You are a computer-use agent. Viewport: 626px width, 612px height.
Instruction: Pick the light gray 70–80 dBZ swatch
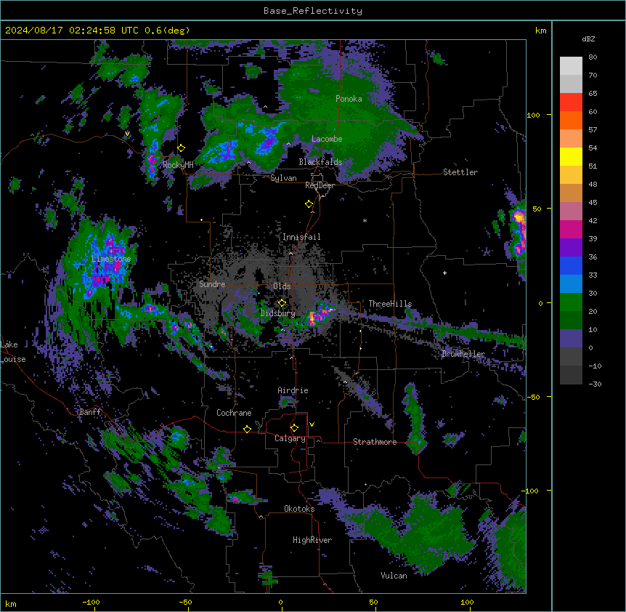point(571,66)
